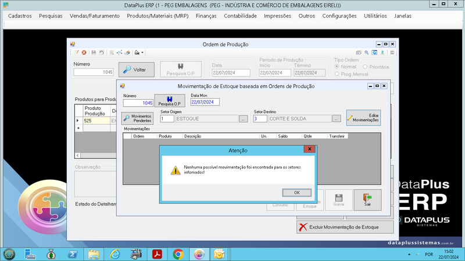Click Número field in Ordem de Produção window

click(94, 72)
